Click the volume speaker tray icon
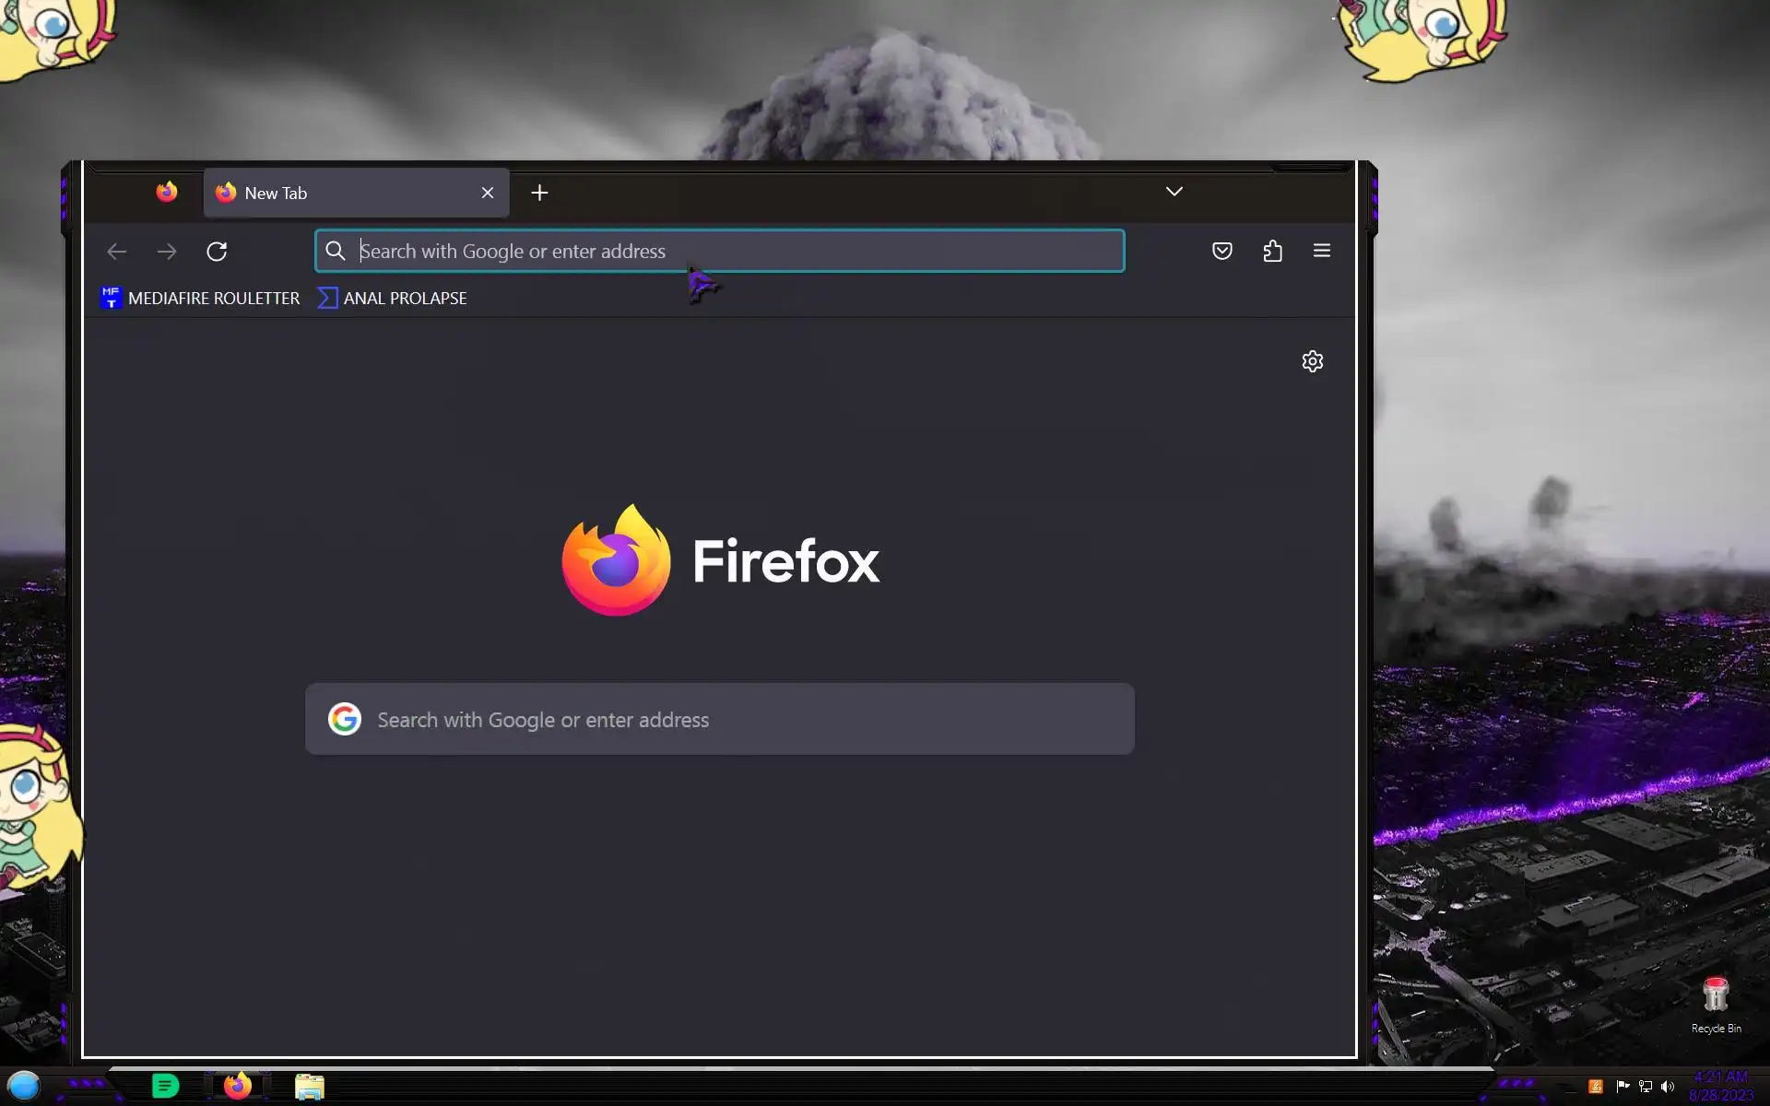The height and width of the screenshot is (1106, 1770). [x=1668, y=1087]
